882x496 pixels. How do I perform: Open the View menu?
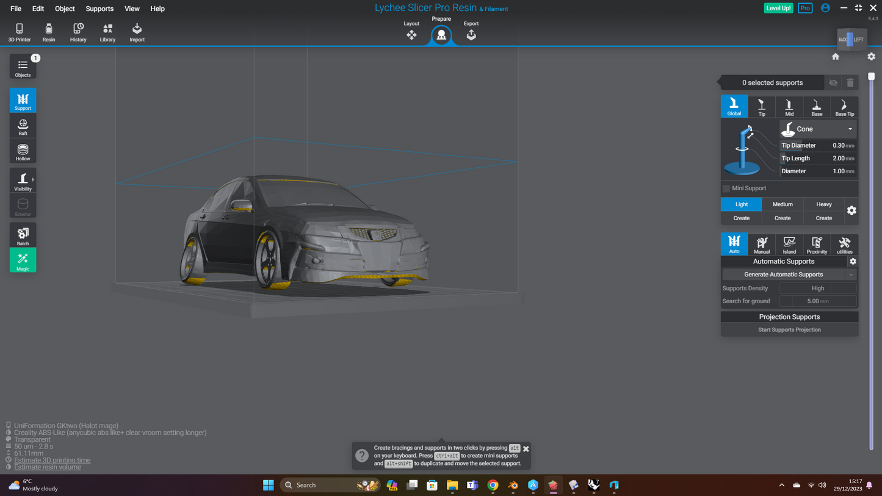(132, 9)
